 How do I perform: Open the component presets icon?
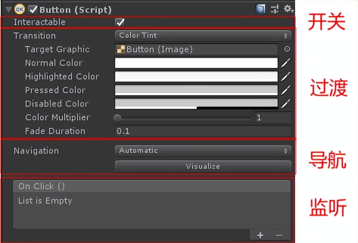pyautogui.click(x=275, y=9)
